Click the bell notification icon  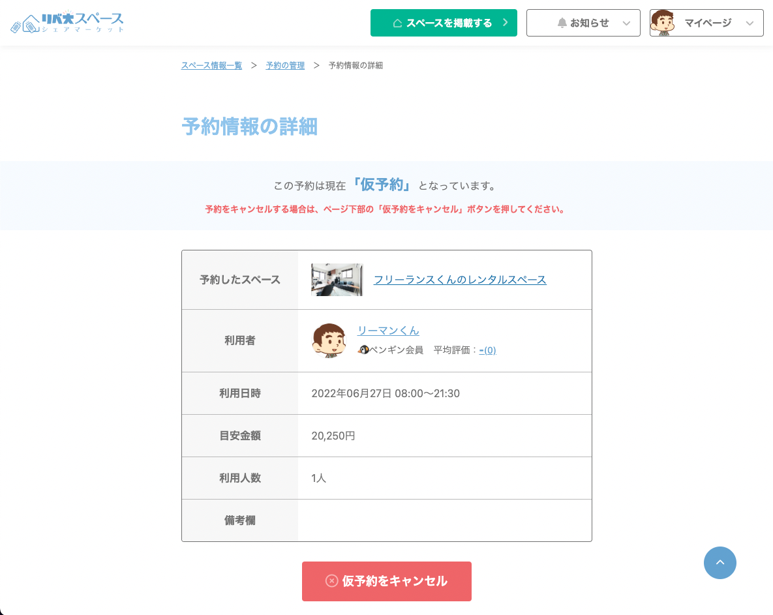562,23
